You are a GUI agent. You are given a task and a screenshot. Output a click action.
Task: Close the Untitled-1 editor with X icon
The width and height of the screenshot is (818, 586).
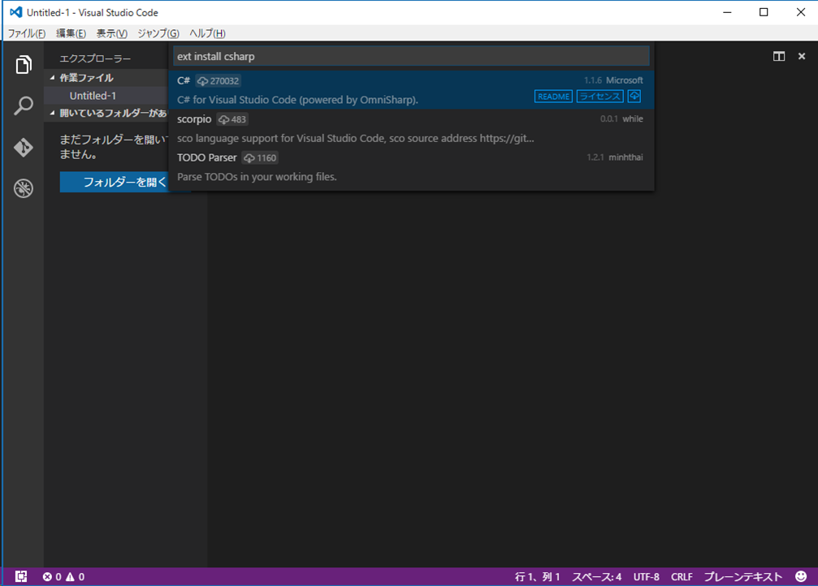click(802, 56)
